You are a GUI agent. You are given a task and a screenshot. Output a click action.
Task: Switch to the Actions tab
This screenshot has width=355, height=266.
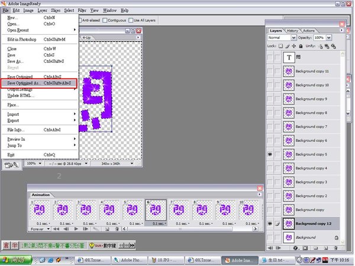click(x=309, y=31)
